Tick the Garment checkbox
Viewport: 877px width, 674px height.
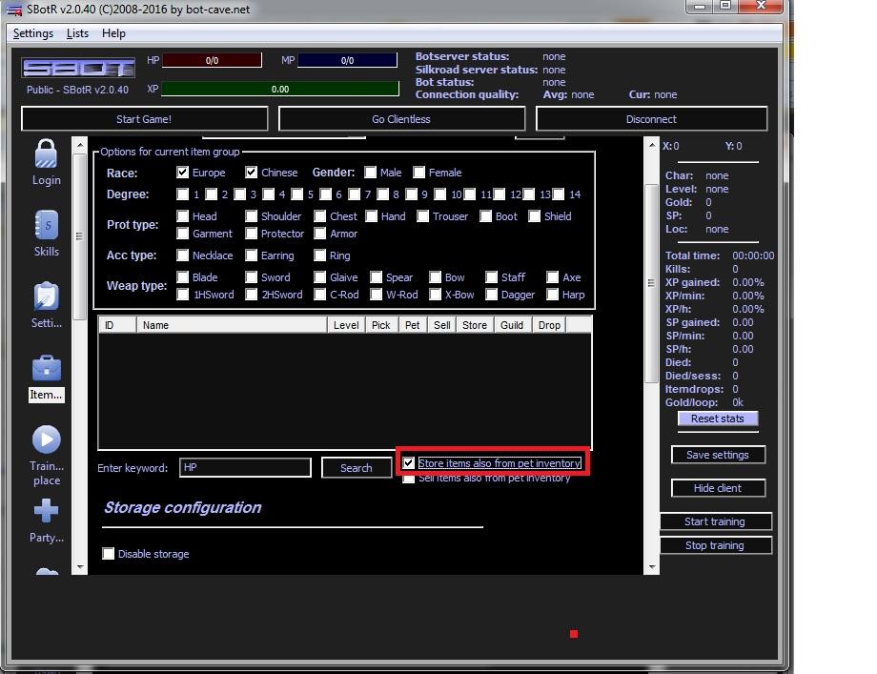[182, 234]
